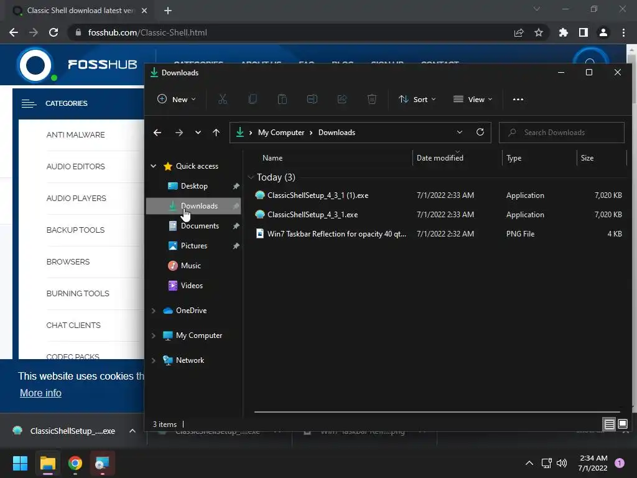This screenshot has height=478, width=637.
Task: Open CHAT CLIENTS category on FossHub
Action: [73, 325]
